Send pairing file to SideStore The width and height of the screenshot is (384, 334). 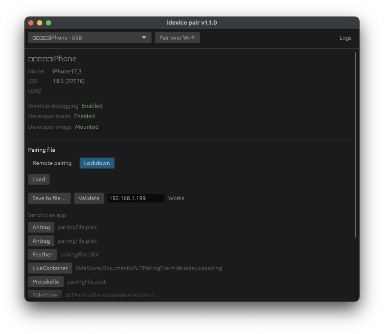pyautogui.click(x=45, y=294)
